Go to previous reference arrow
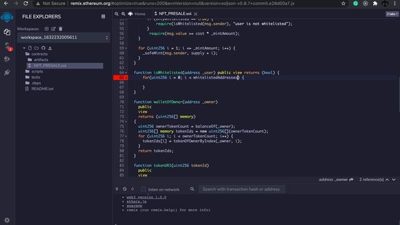Screen dimensions: 400x225 [x=387, y=179]
